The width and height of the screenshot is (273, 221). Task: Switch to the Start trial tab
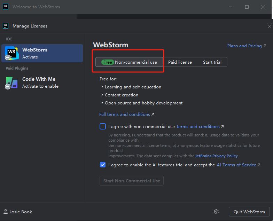(212, 62)
